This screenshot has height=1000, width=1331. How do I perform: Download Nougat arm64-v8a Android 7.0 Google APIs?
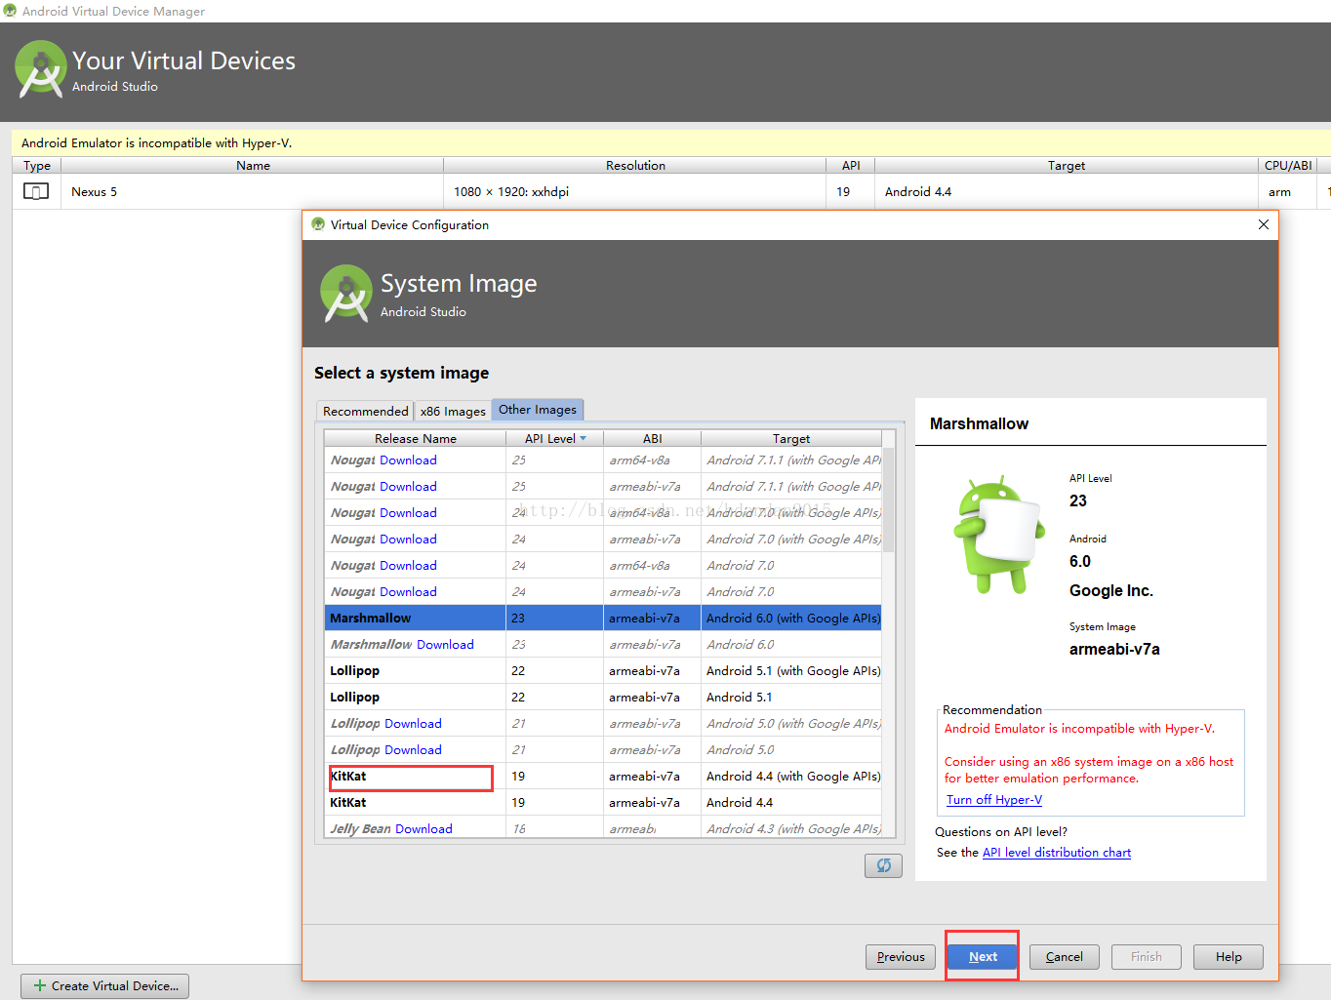click(408, 512)
